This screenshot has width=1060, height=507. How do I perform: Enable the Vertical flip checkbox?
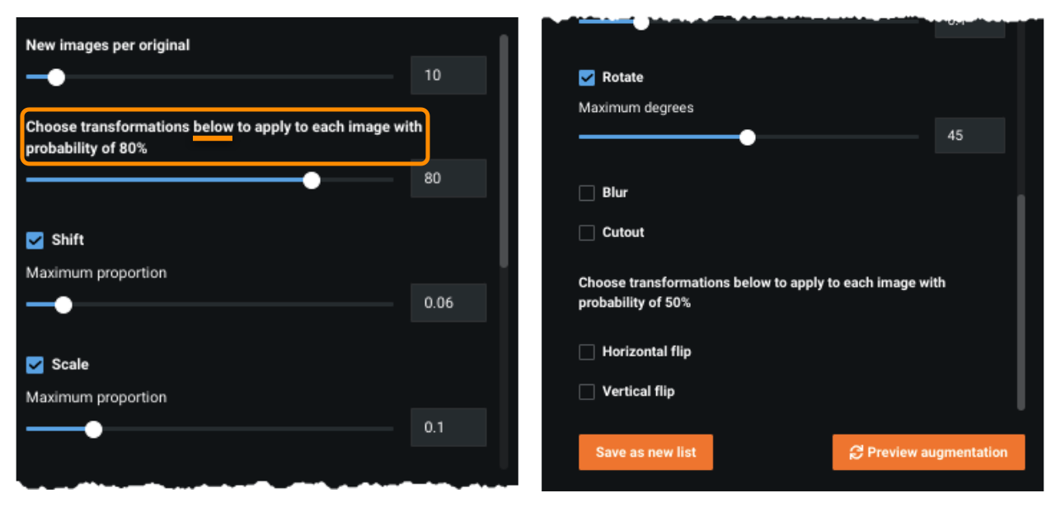pyautogui.click(x=587, y=392)
